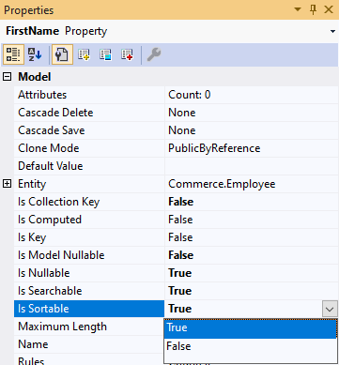Screen dimensions: 339x365
Task: Click the Model category header
Action: (x=35, y=77)
